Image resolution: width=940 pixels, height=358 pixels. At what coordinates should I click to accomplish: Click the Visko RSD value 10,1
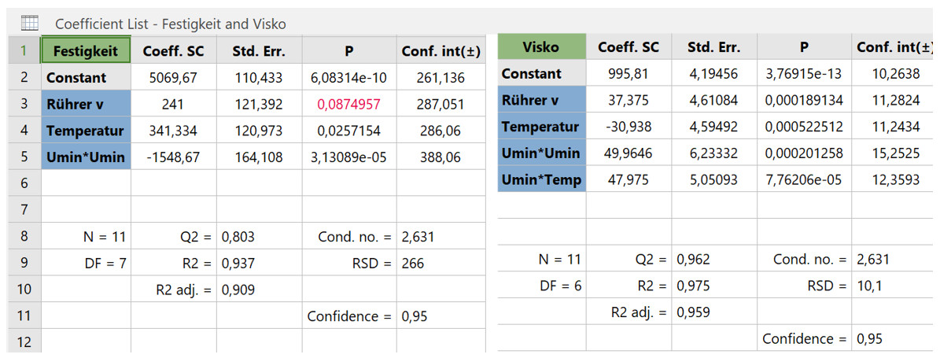pyautogui.click(x=869, y=286)
